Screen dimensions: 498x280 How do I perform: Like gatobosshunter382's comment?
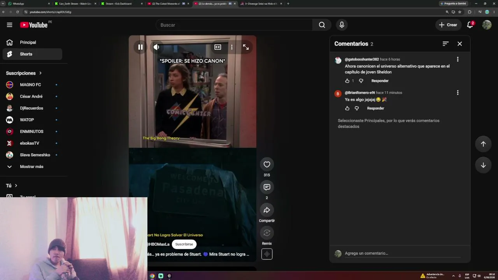point(347,81)
